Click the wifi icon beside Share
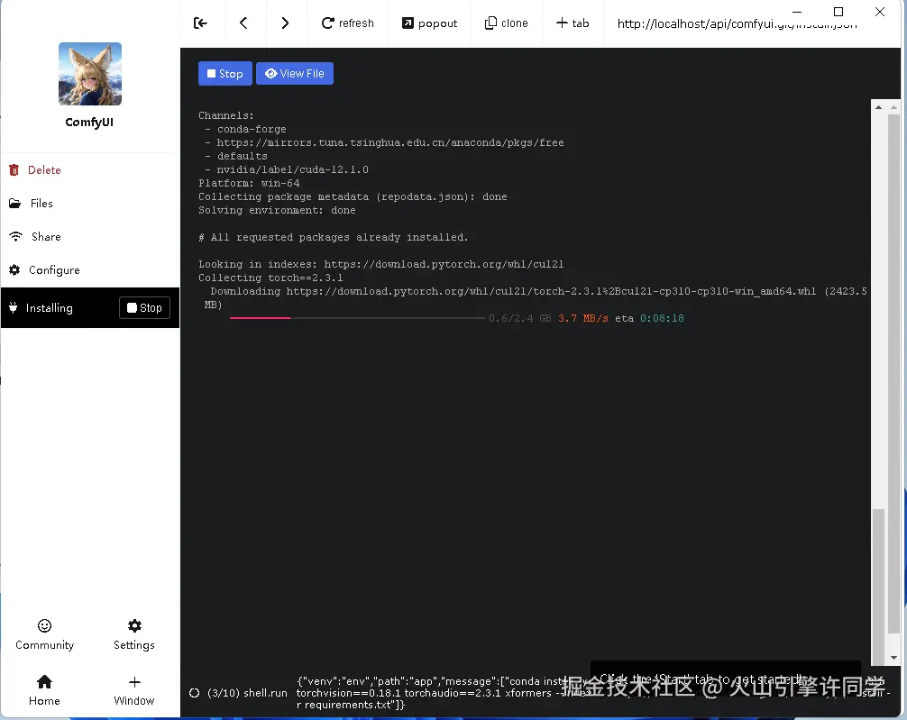Screen dimensions: 907x720 coord(15,236)
